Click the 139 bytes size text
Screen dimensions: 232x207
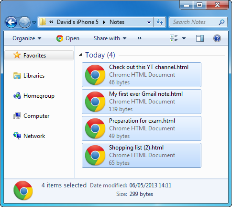(121, 109)
